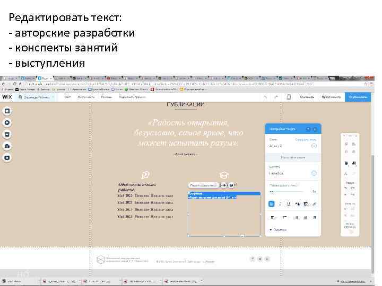Click browser back arrow
Screen dimensions: 382x286
click(3, 84)
